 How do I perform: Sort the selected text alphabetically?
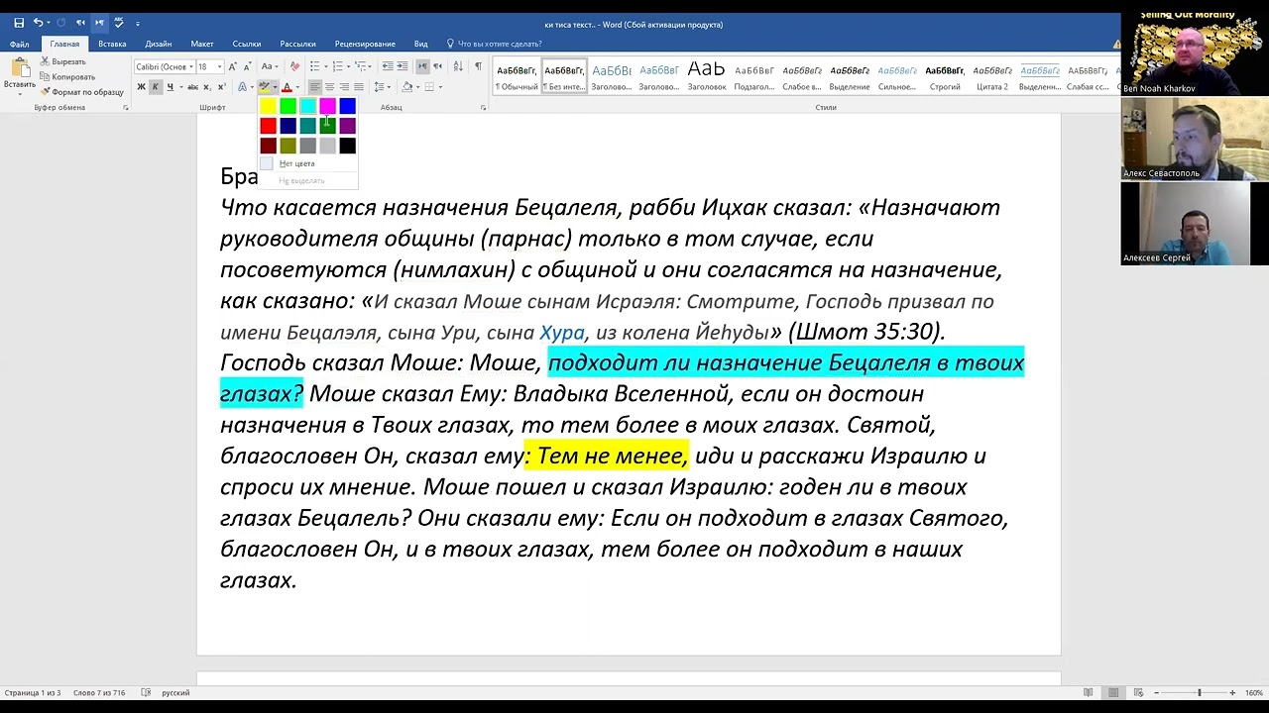pyautogui.click(x=458, y=66)
